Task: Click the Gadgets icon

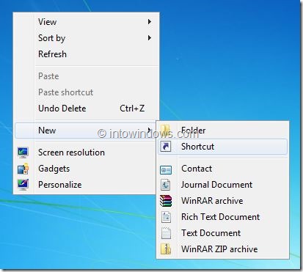Action: click(x=23, y=169)
